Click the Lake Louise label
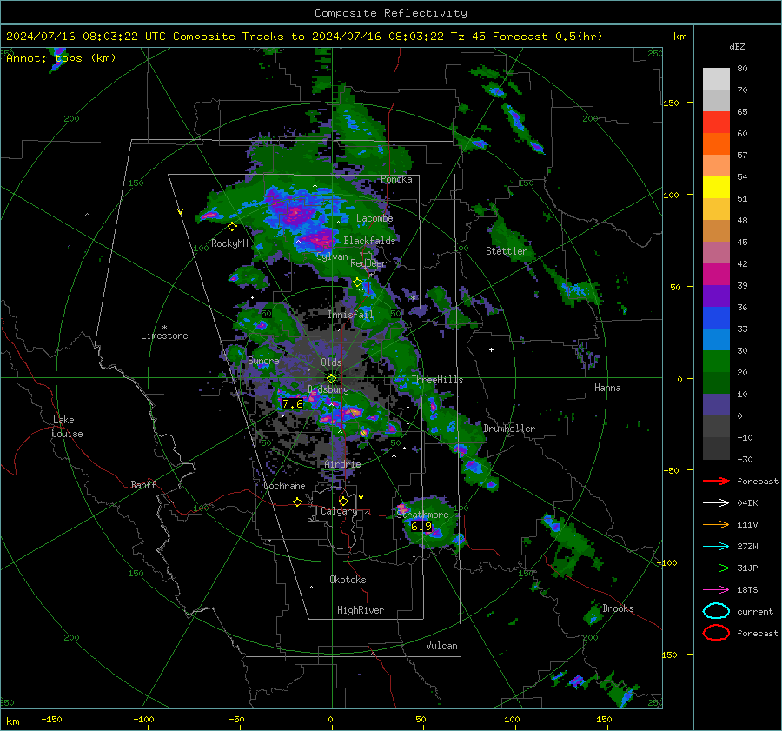 point(67,427)
